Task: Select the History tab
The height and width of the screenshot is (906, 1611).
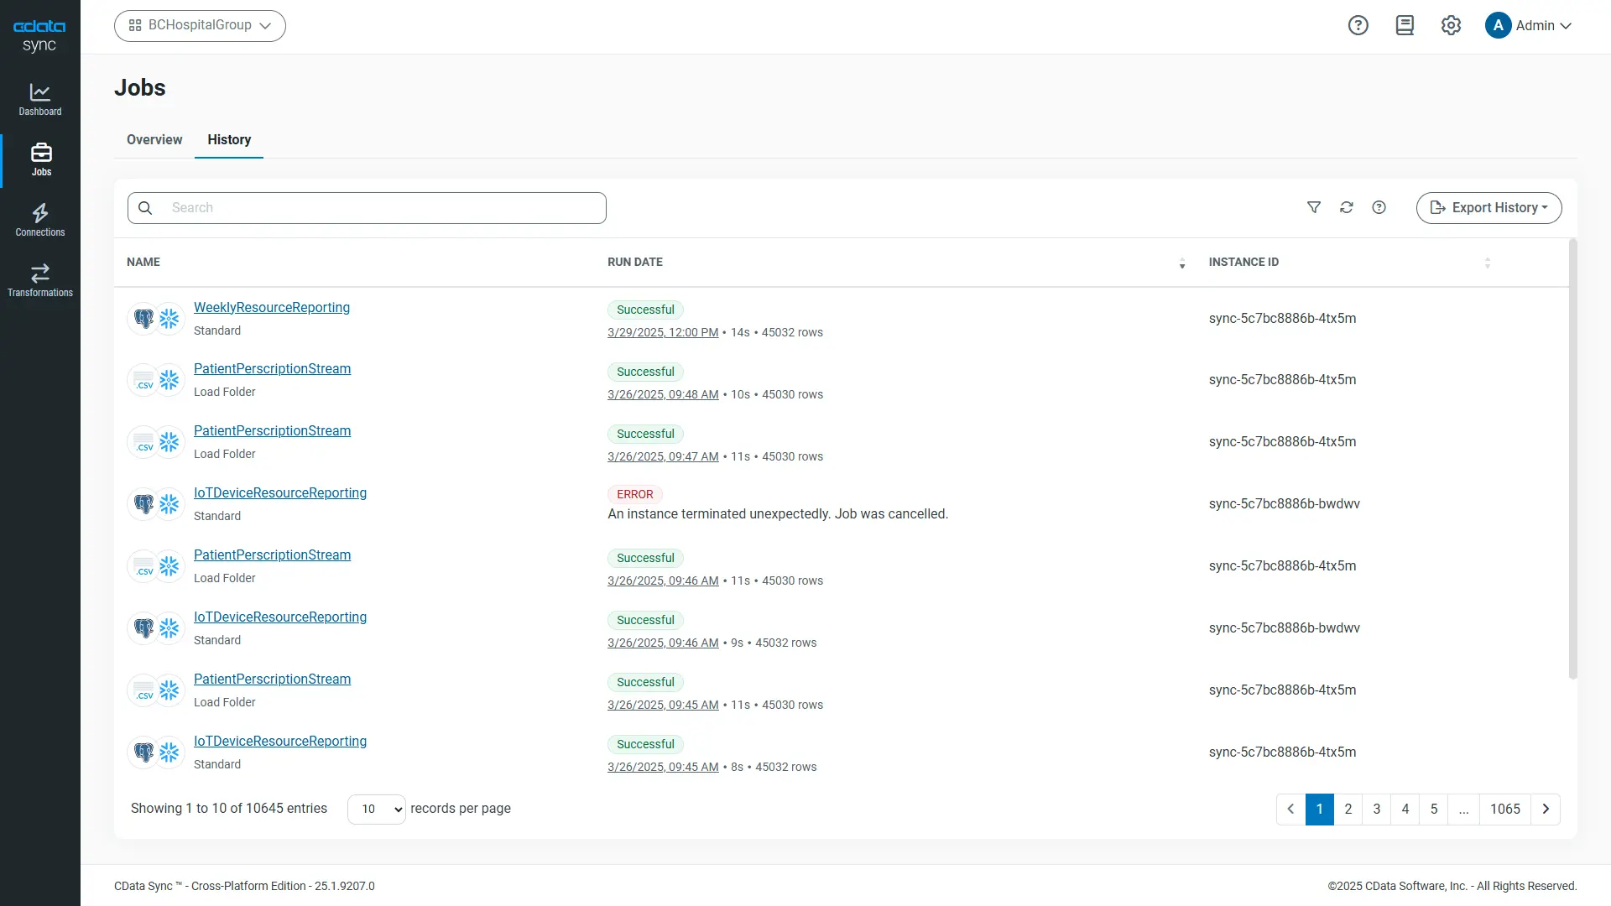Action: (x=229, y=139)
